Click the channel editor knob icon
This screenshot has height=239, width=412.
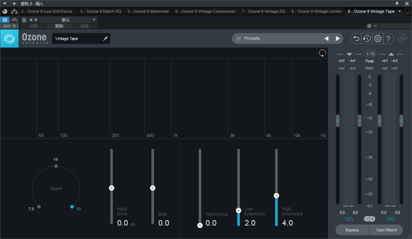(x=5, y=11)
